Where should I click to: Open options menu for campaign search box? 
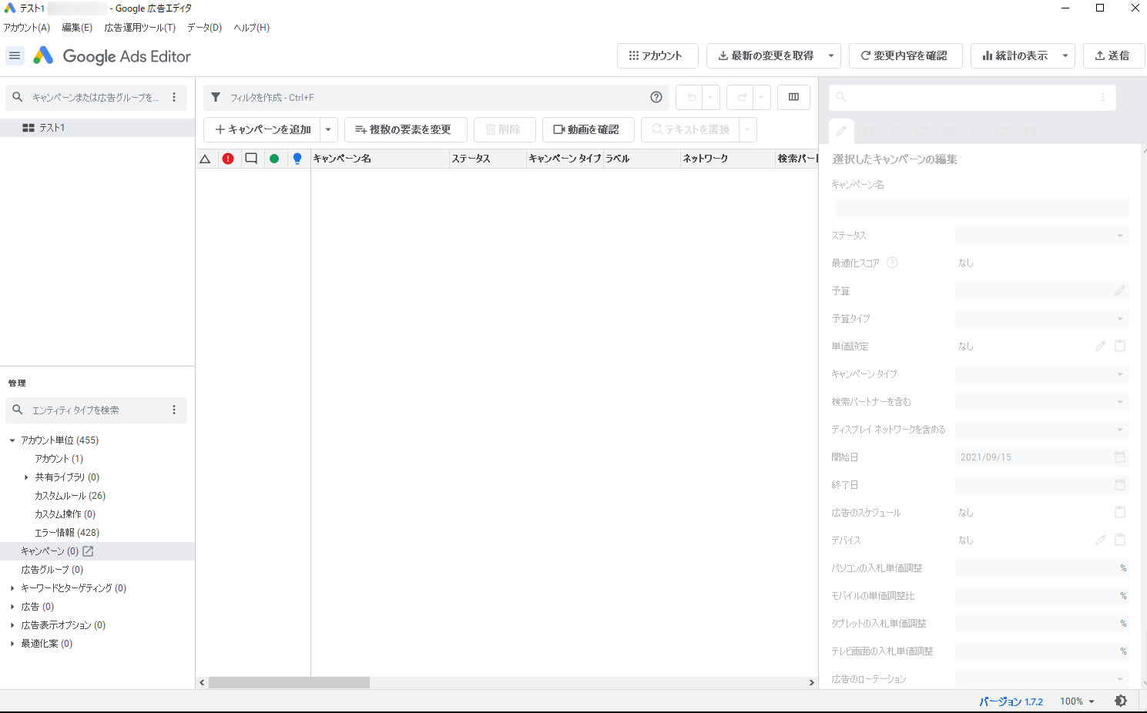coord(174,97)
